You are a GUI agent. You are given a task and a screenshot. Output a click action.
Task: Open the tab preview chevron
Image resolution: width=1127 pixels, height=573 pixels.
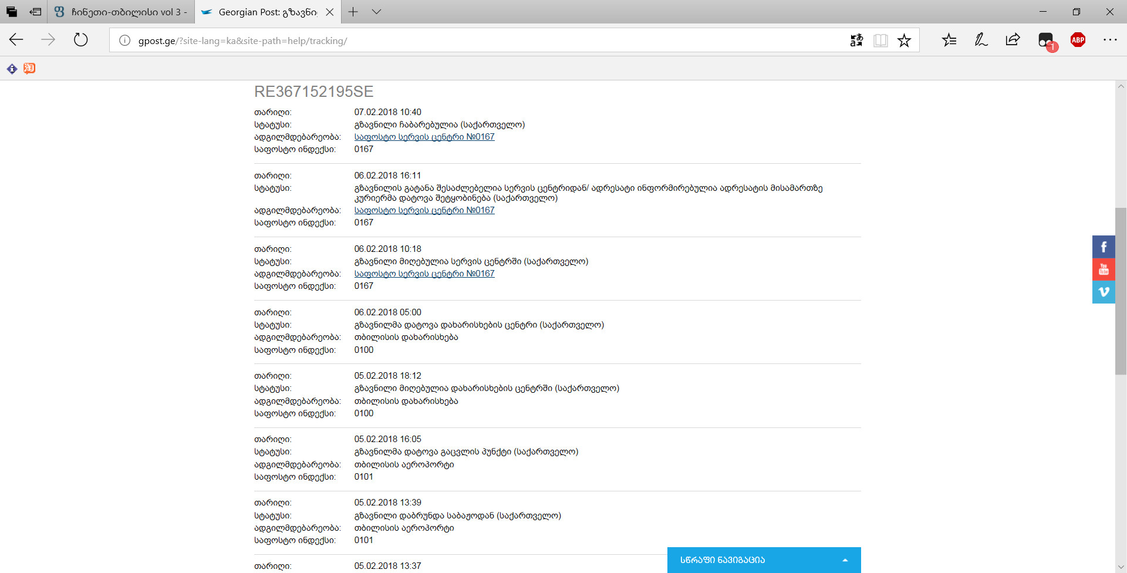(x=377, y=12)
